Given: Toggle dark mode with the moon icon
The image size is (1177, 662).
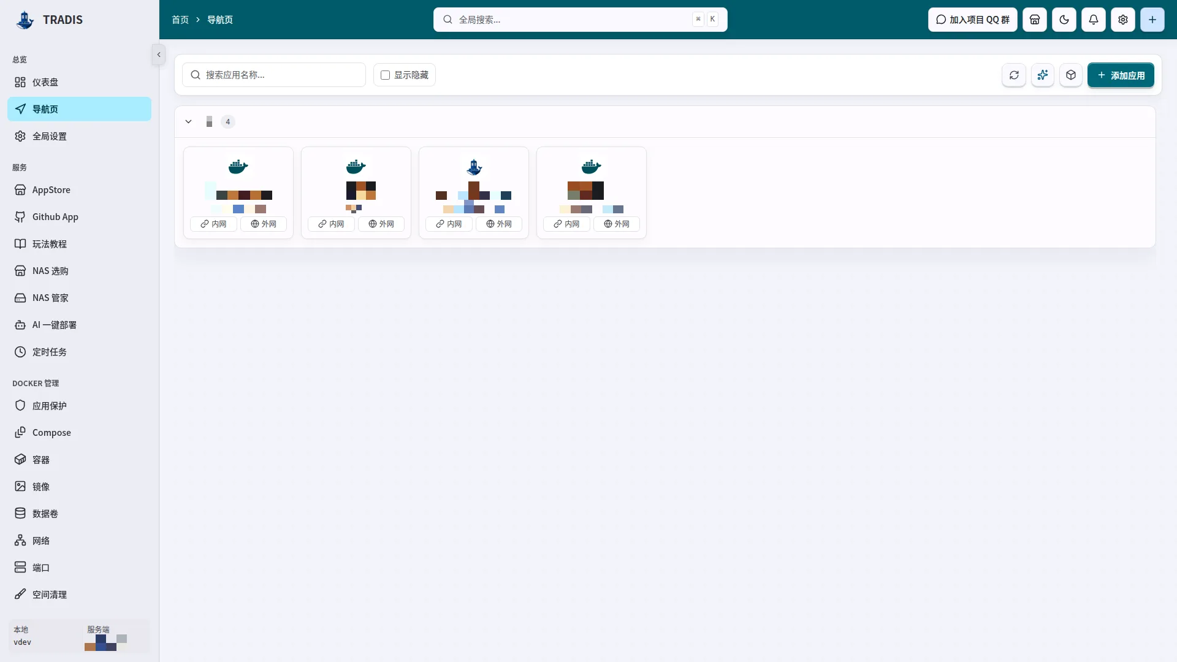Looking at the screenshot, I should click(x=1064, y=20).
